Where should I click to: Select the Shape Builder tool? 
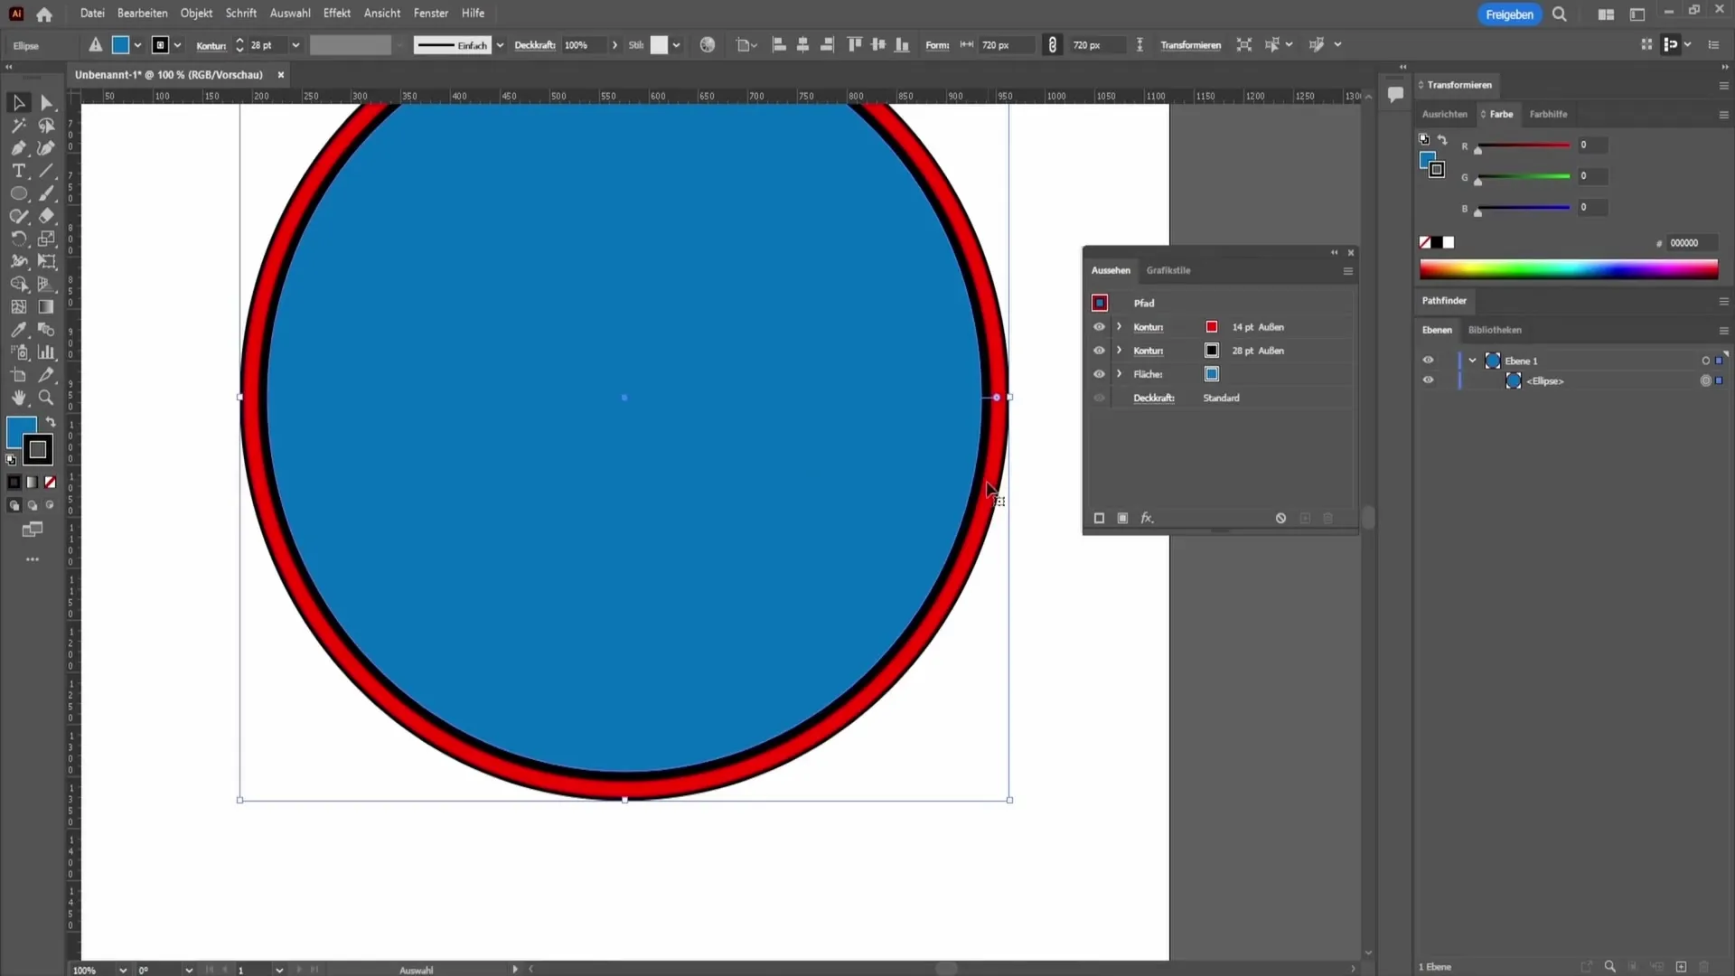(x=18, y=284)
